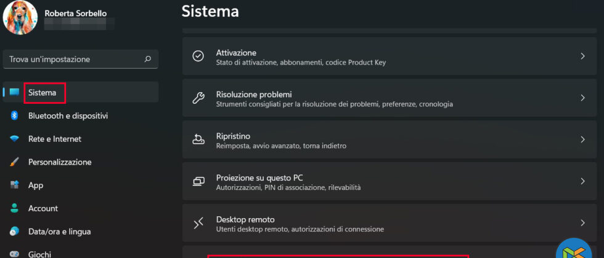Click the Trova un'impostazione search field
This screenshot has height=258, width=604.
[74, 60]
